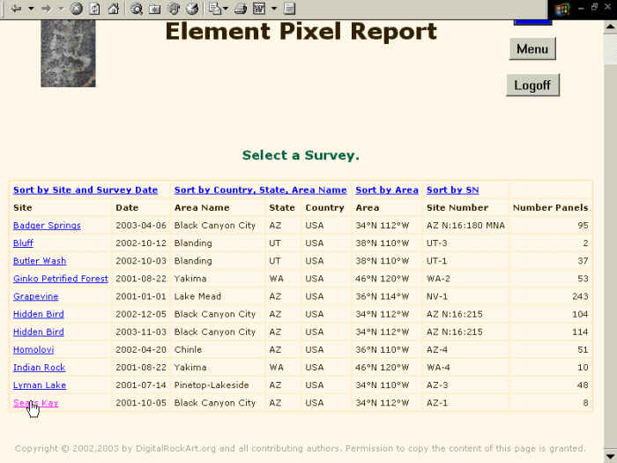This screenshot has height=463, width=617.
Task: Click the Stop loading icon
Action: pyautogui.click(x=77, y=9)
